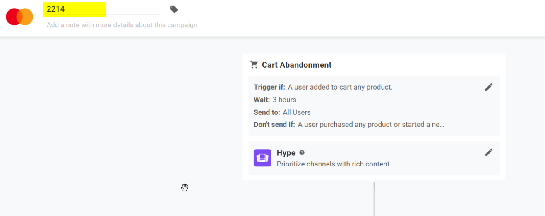
Task: Select the 'Wait: 3 hours' row
Action: click(x=275, y=100)
